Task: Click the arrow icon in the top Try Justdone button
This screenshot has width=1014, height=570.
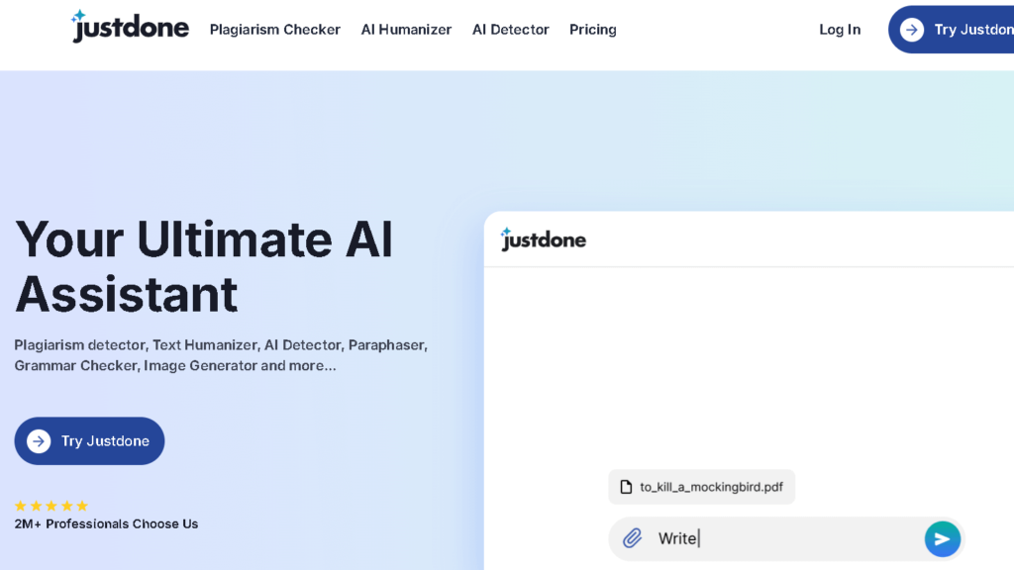Action: coord(912,30)
